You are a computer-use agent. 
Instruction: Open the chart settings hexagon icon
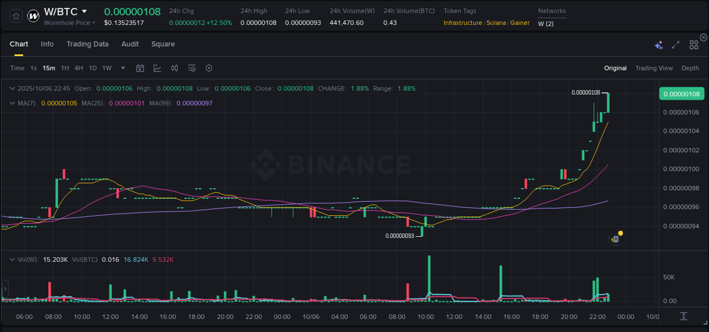209,68
